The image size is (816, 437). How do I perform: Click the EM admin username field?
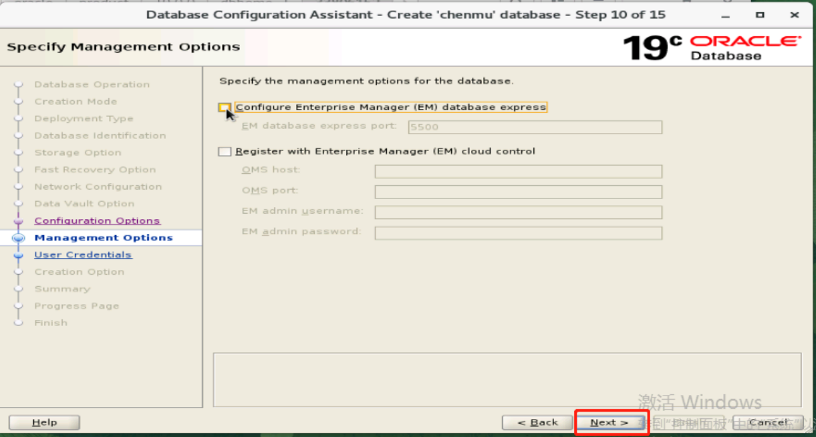point(518,212)
